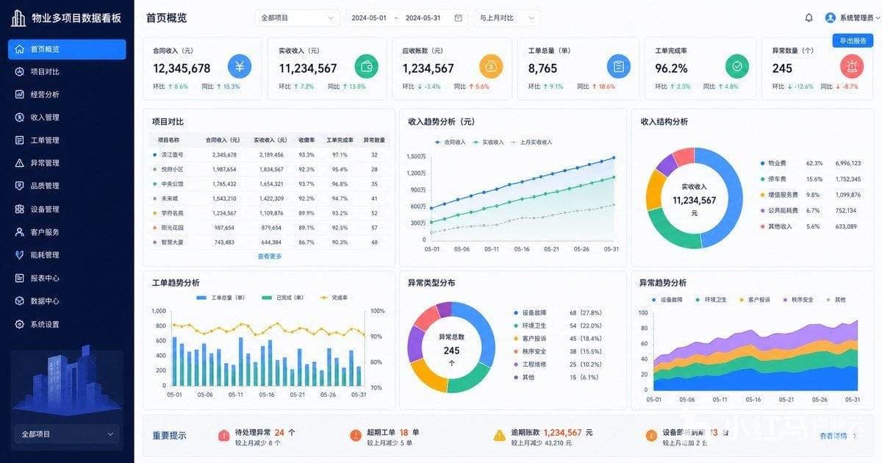
Task: Open the 与上月对比 comparison dropdown
Action: [x=507, y=18]
